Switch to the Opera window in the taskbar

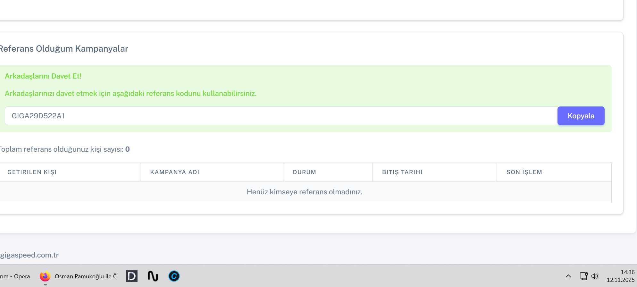tap(15, 276)
